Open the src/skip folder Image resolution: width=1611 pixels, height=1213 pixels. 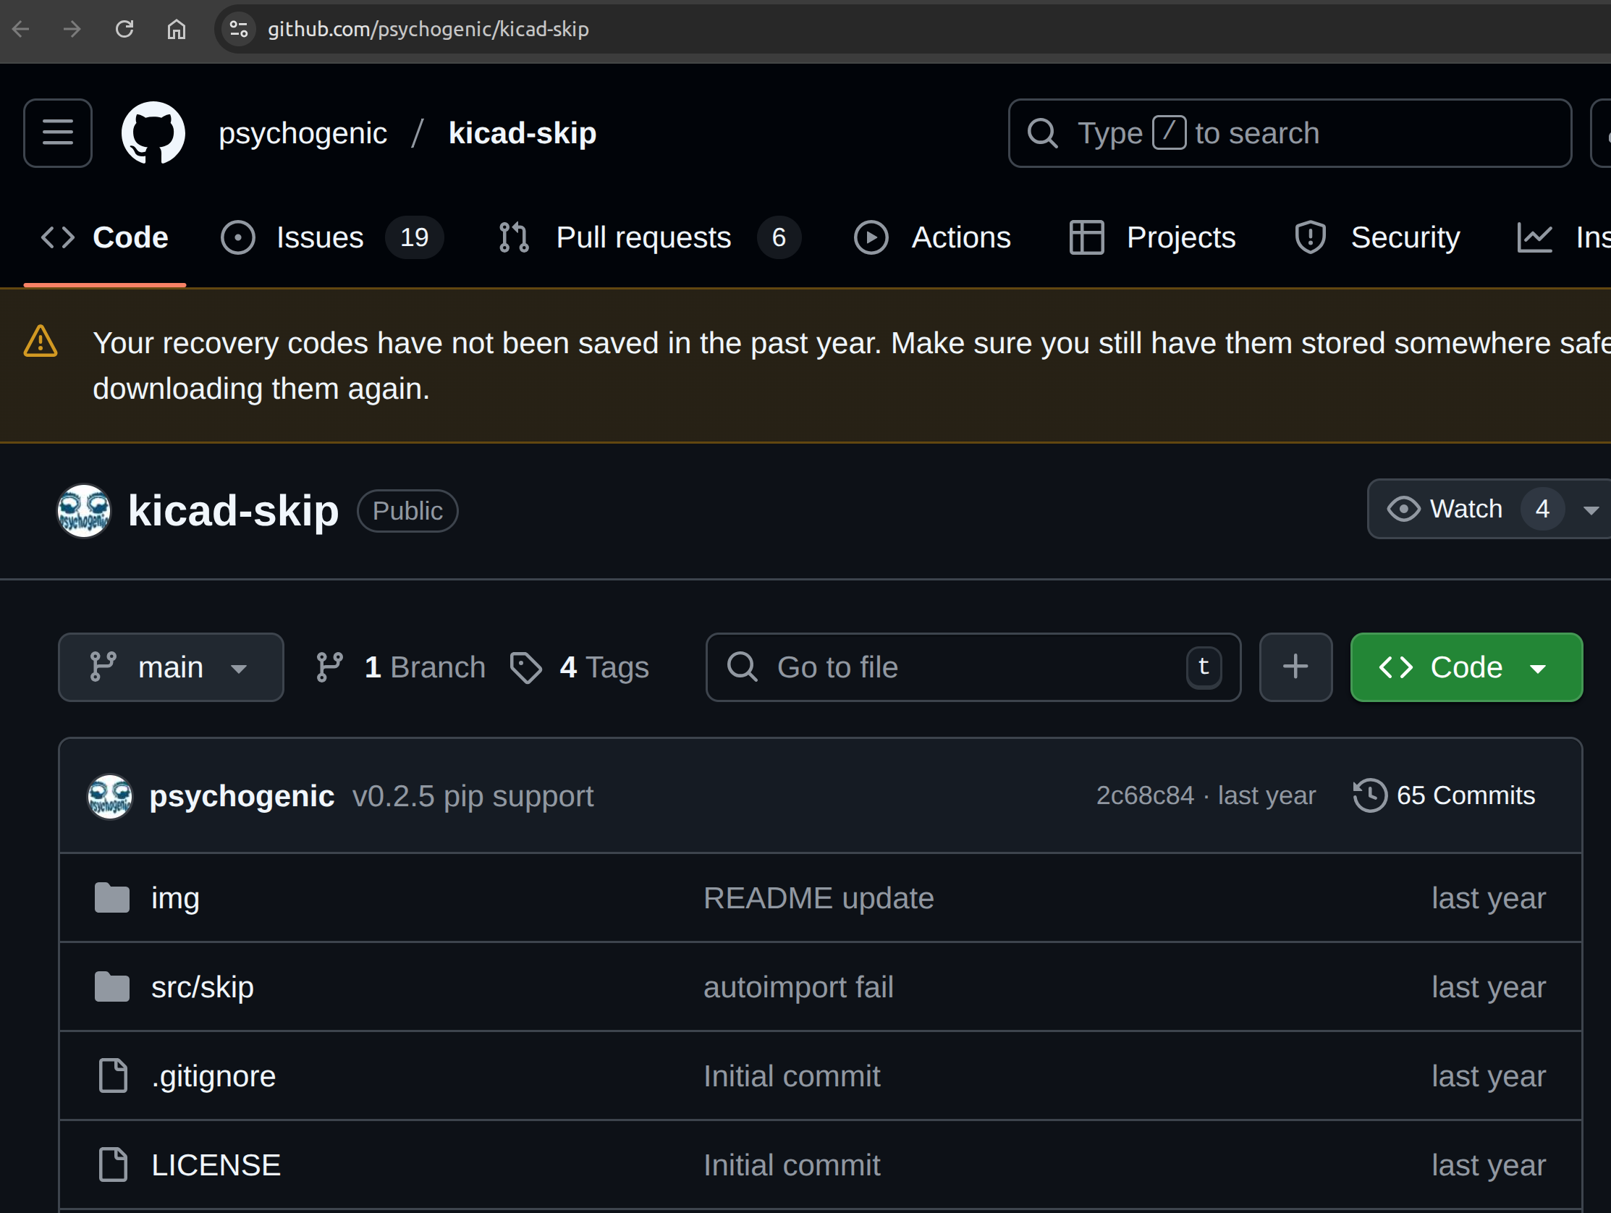(x=203, y=987)
